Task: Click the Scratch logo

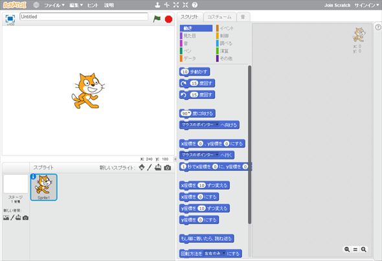Action: click(15, 5)
